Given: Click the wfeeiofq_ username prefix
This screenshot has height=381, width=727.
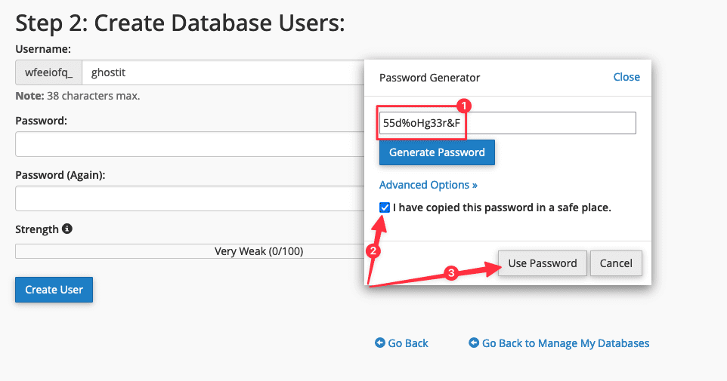Looking at the screenshot, I should pyautogui.click(x=48, y=72).
